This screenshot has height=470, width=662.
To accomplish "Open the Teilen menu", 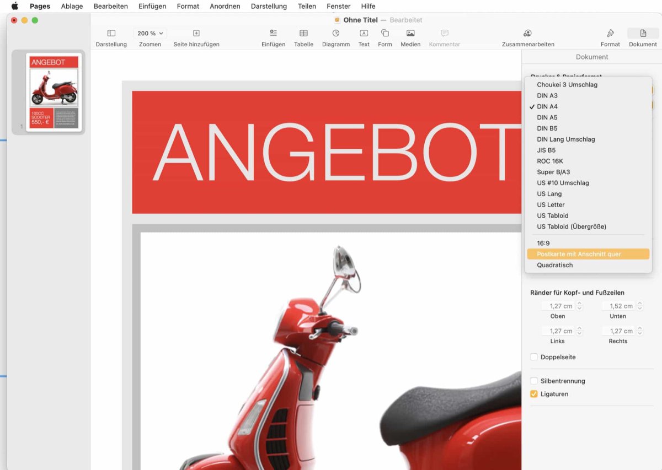I will [x=307, y=6].
